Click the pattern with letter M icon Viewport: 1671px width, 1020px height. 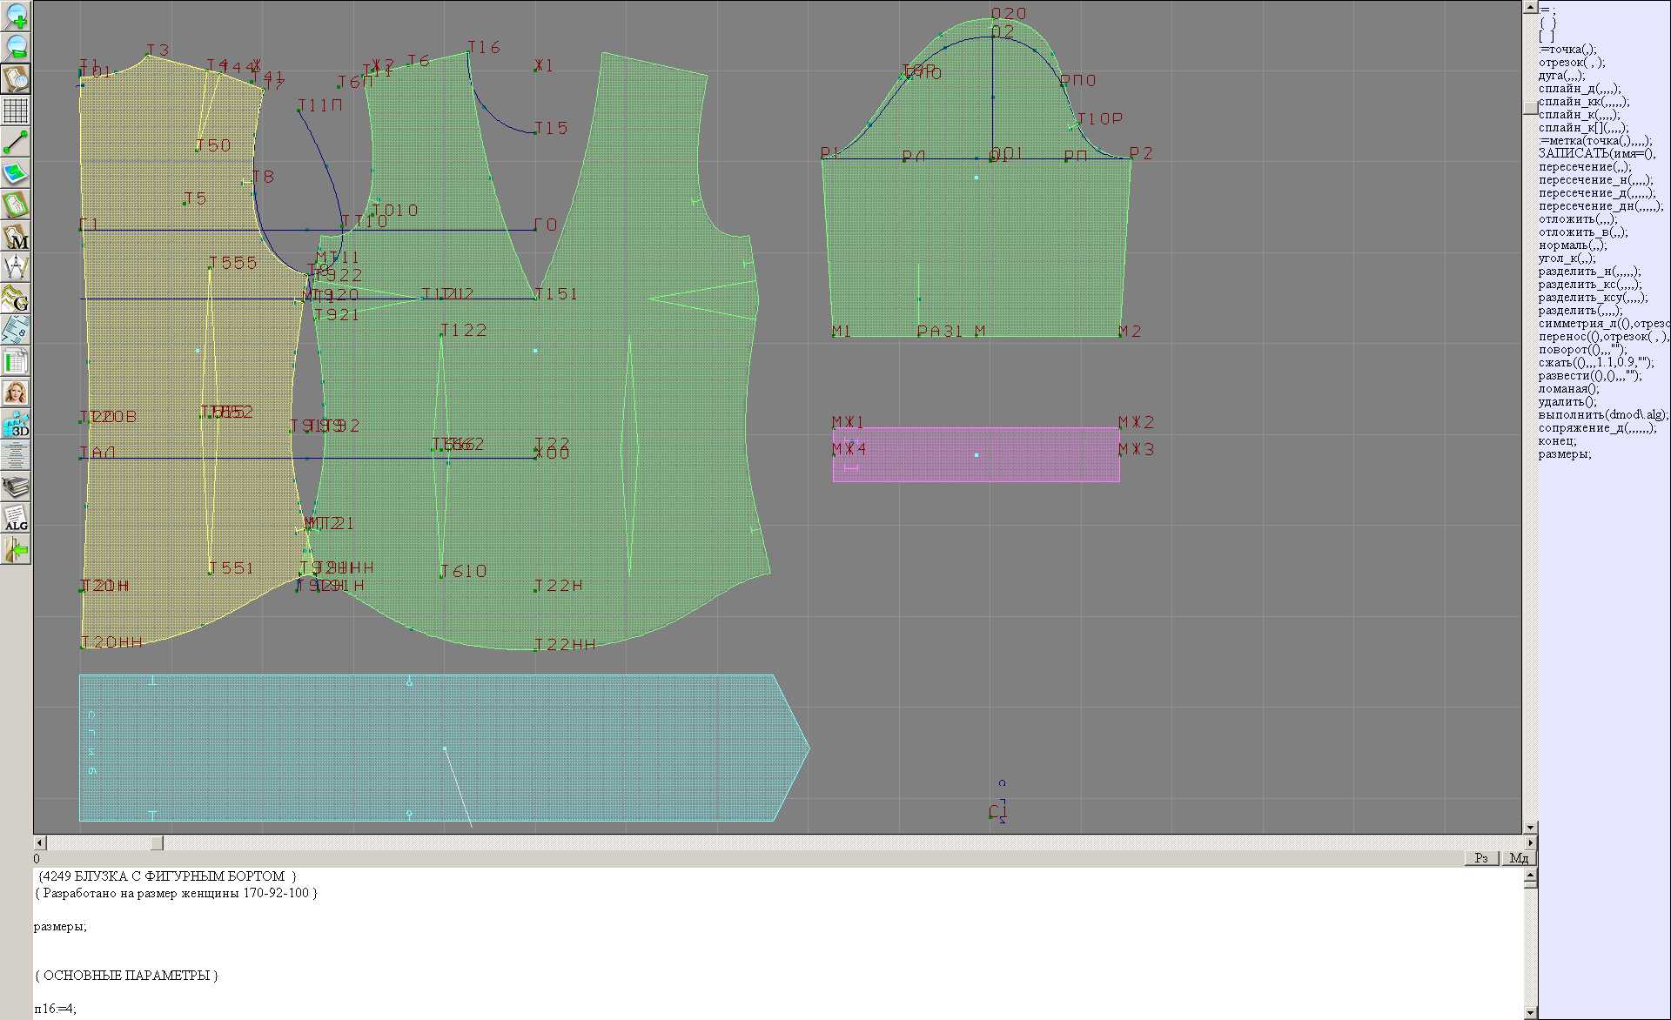coord(16,237)
